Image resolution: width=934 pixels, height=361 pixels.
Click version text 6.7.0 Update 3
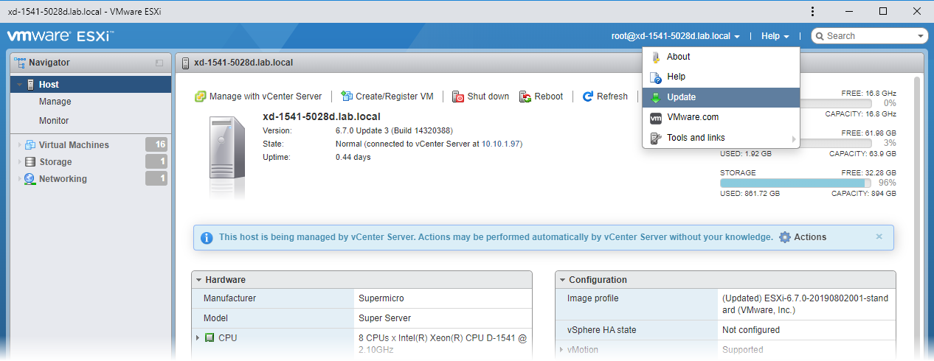393,130
